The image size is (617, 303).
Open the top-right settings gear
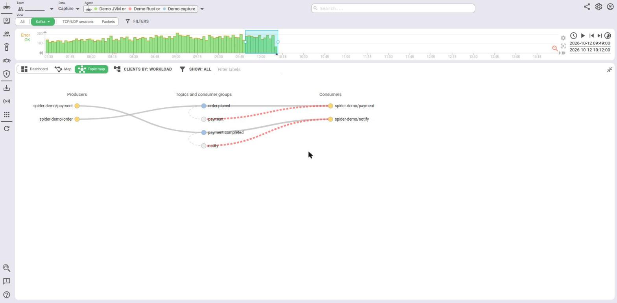tap(599, 7)
